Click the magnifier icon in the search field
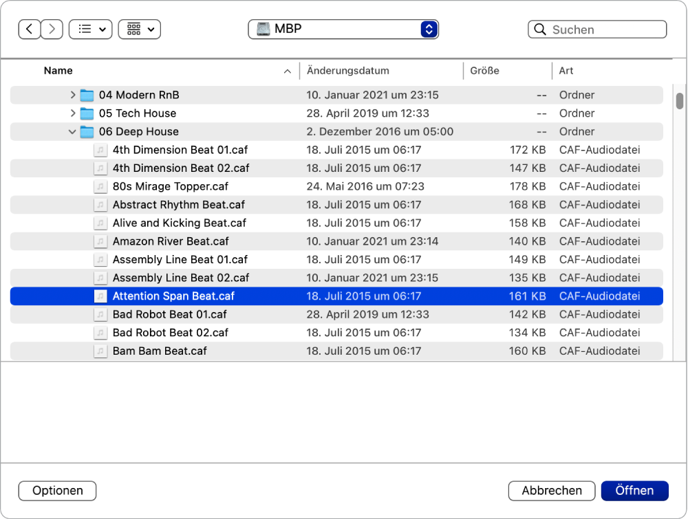 [541, 30]
